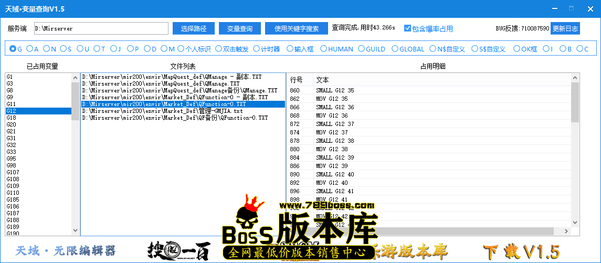Viewport: 601px width, 263px height.
Task: Select the A variable radio button
Action: 33,49
